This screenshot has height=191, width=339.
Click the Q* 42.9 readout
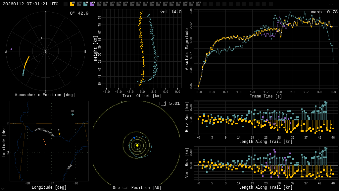[79, 13]
